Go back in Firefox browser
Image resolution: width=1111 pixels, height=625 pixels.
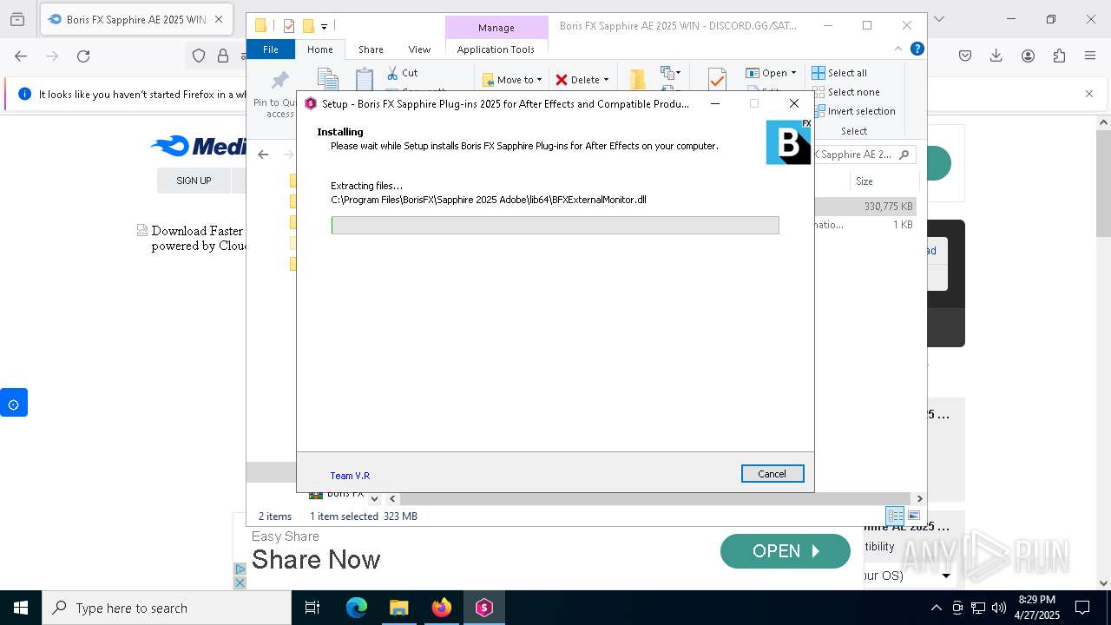(21, 56)
